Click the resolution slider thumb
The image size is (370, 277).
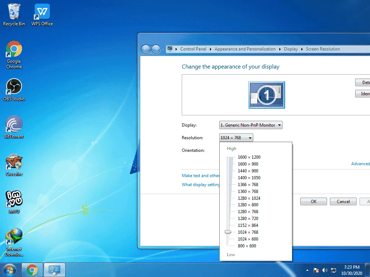click(x=228, y=232)
